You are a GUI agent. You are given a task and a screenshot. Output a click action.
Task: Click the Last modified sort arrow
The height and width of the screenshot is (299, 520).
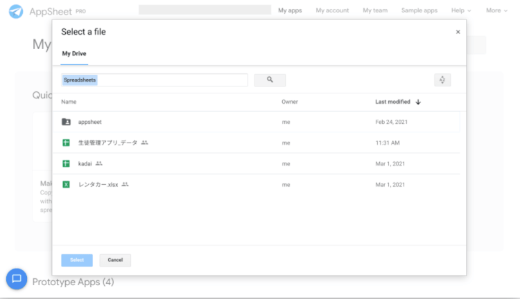pos(418,102)
